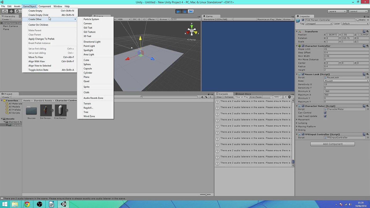Open the Layer dropdown in Inspector
The image size is (370, 208).
[355, 24]
